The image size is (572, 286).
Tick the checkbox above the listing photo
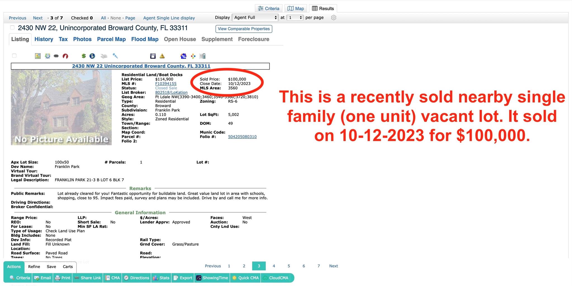14,56
